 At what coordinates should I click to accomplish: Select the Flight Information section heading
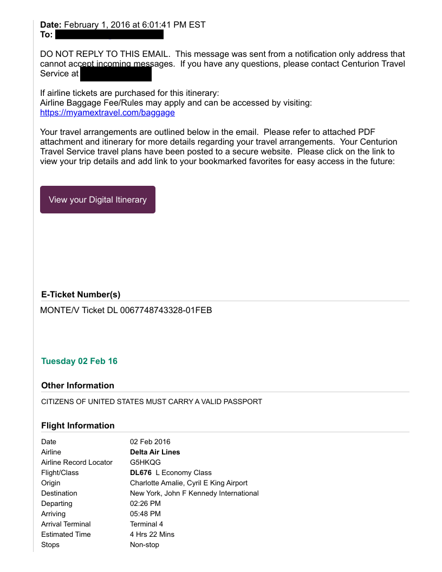coord(77,426)
